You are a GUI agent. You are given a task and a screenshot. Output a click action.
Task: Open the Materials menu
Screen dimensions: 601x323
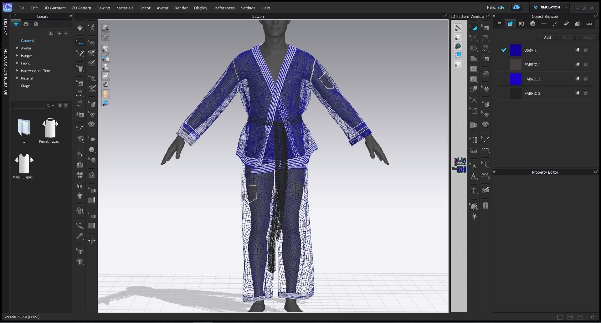tap(125, 8)
